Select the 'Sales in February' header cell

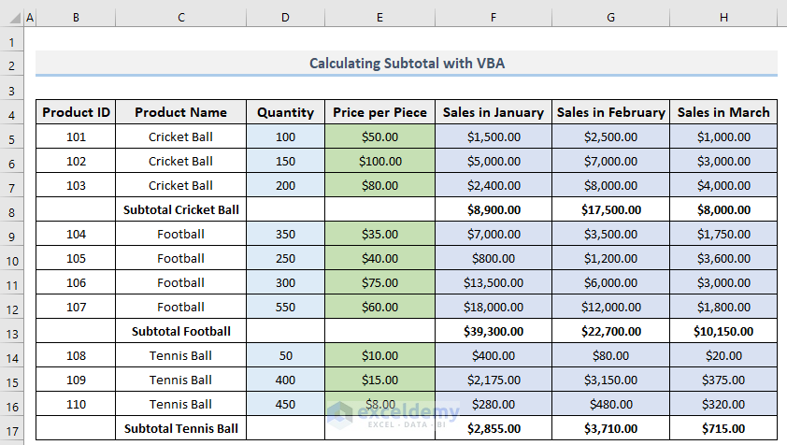coord(610,112)
